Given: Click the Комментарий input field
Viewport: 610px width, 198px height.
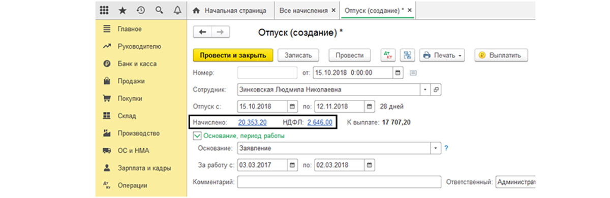Looking at the screenshot, I should click(x=339, y=182).
